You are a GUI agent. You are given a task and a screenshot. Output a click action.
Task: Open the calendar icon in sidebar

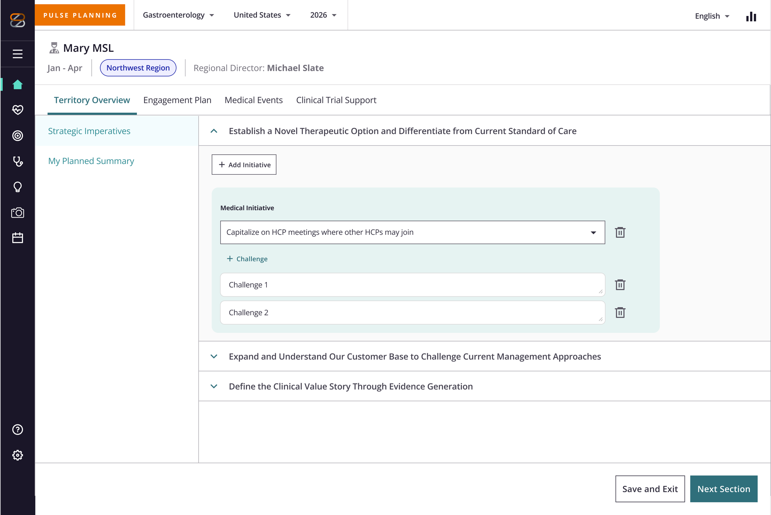click(x=17, y=238)
